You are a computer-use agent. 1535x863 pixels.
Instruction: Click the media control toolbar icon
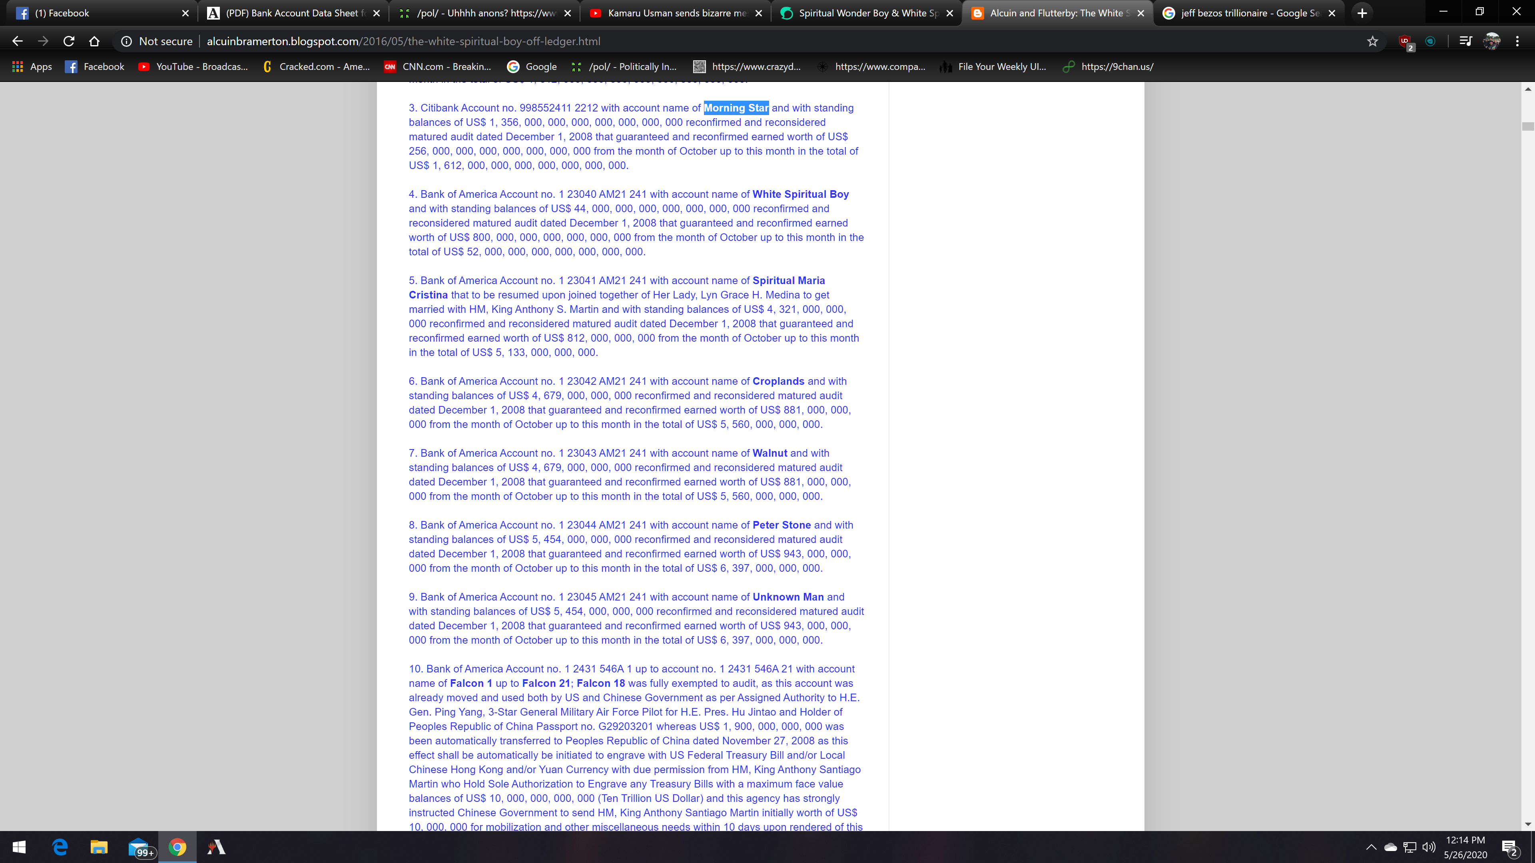coord(1465,41)
